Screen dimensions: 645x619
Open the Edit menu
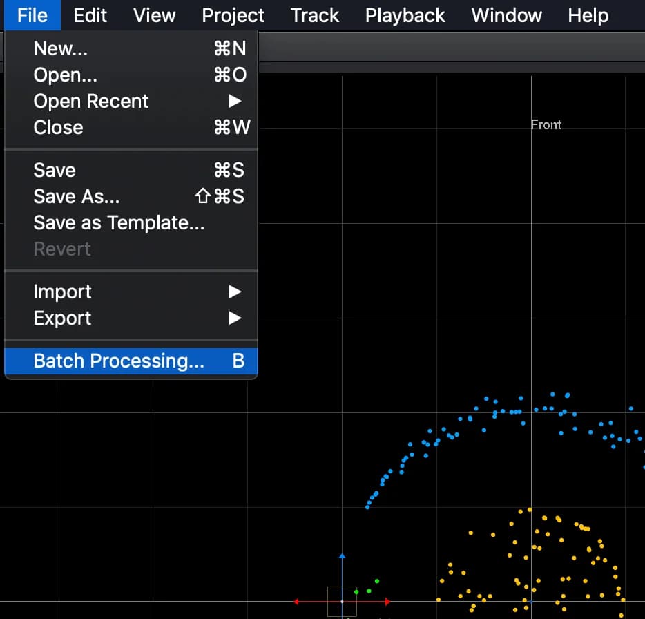click(90, 15)
